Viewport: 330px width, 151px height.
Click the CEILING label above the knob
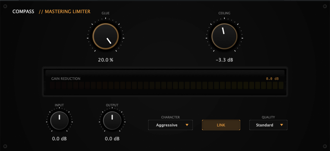(x=224, y=13)
